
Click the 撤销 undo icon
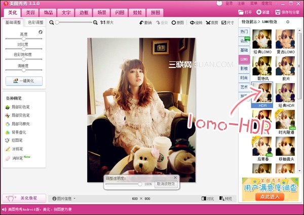141,23
